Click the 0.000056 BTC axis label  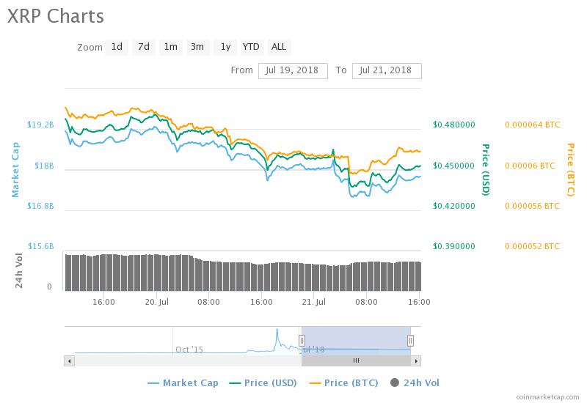tap(532, 206)
